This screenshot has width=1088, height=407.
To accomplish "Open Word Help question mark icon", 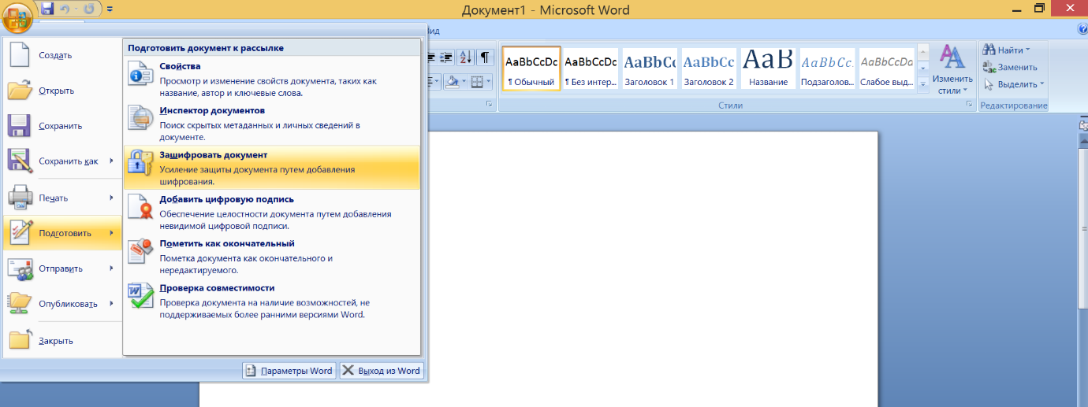I will tap(1082, 29).
